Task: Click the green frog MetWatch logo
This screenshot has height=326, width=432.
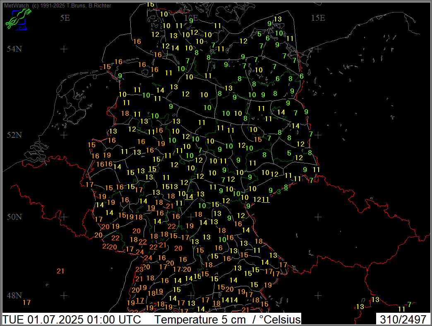Action: coord(18,19)
